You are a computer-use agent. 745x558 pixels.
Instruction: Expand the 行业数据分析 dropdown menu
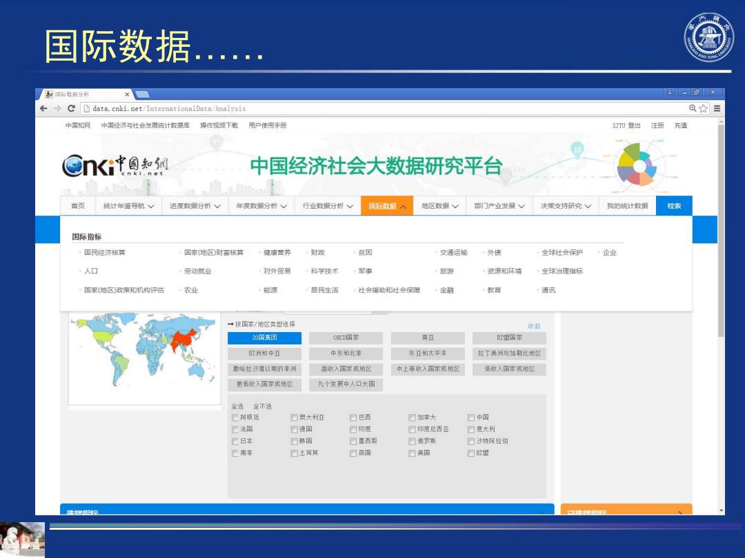coord(328,206)
